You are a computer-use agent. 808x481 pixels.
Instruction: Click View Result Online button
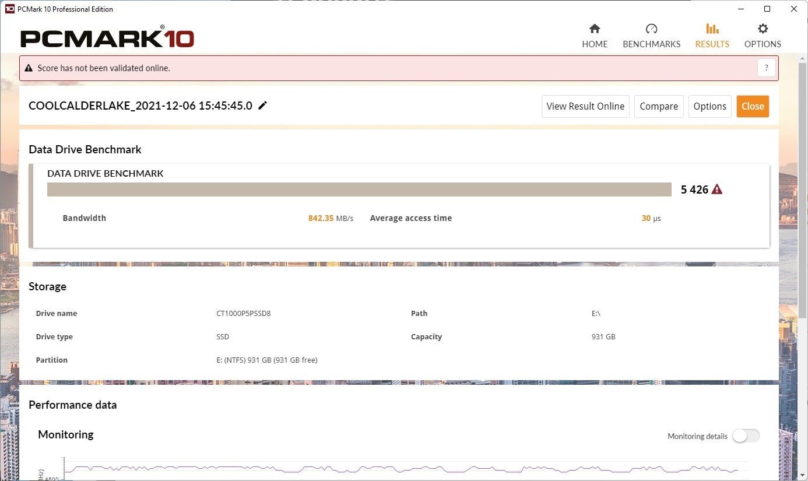(585, 106)
